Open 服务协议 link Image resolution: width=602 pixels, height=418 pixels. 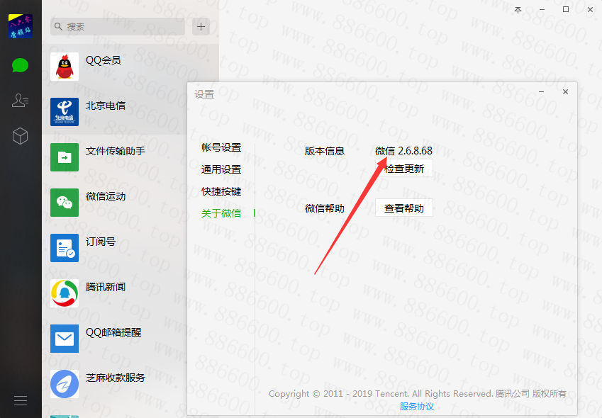click(x=416, y=407)
